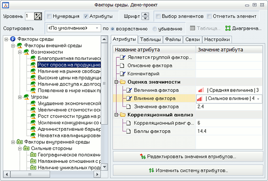
Task: Click Редактировать значения атрибутов button
Action: coord(188,156)
